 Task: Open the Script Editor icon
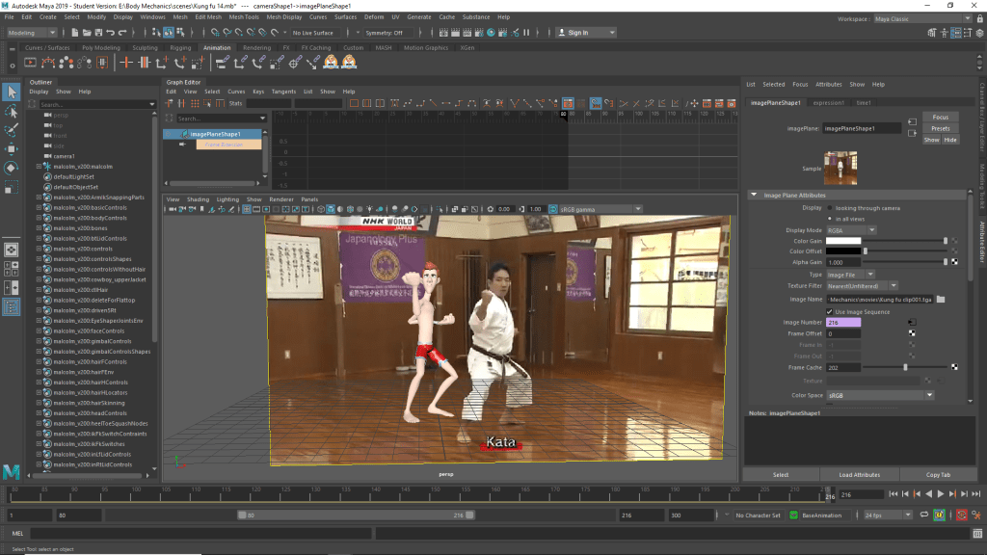(x=976, y=533)
